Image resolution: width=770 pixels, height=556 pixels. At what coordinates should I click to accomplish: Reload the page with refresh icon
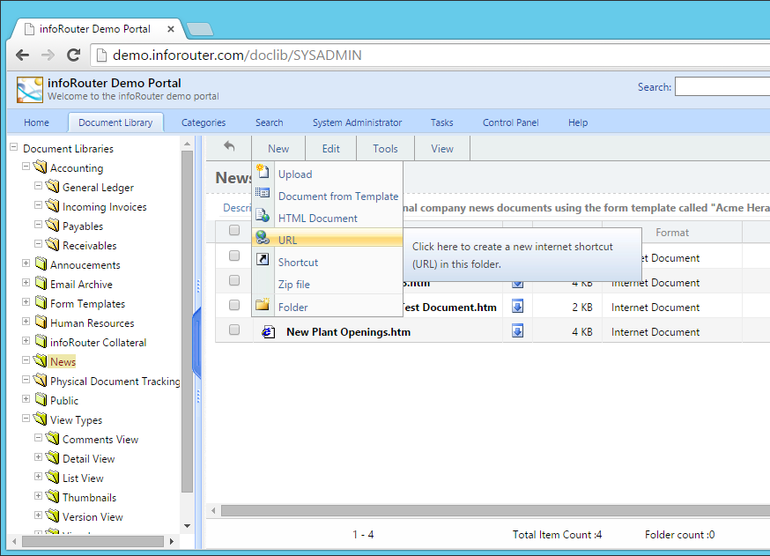point(74,55)
